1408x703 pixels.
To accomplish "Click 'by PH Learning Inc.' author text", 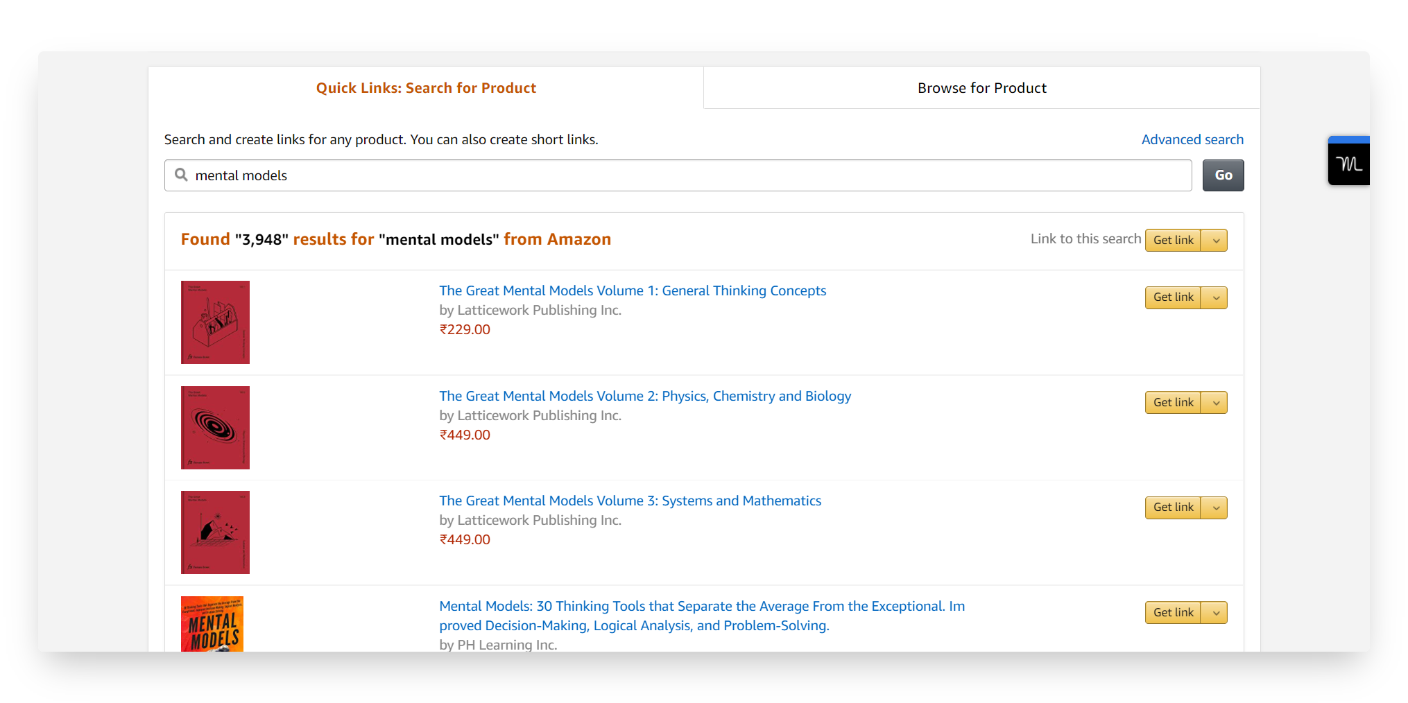I will coord(498,645).
